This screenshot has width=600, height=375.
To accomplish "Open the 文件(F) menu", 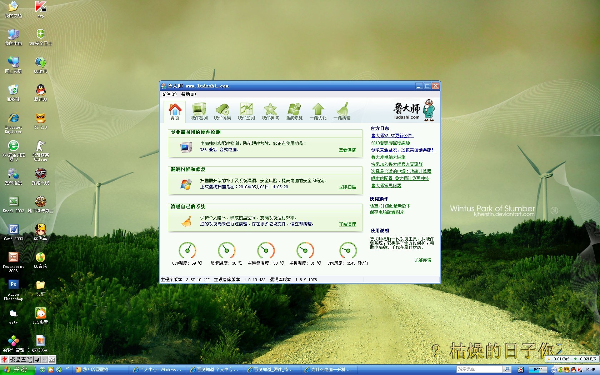I will pyautogui.click(x=169, y=94).
